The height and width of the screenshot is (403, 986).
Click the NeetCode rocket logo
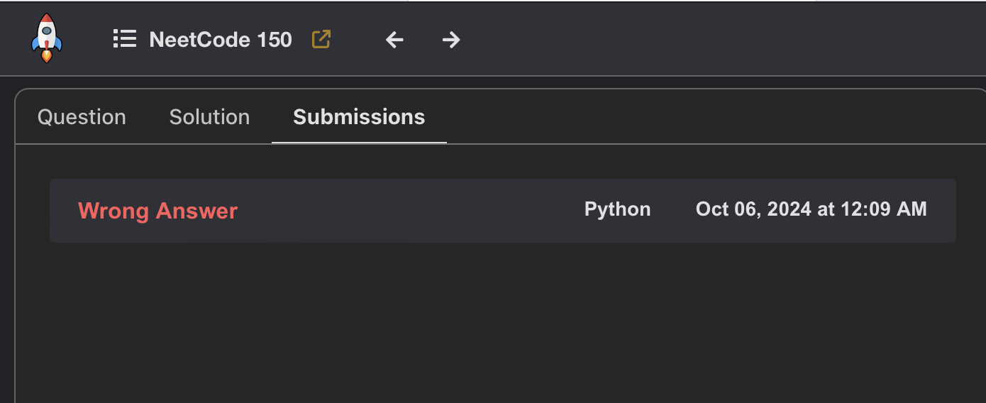click(x=47, y=38)
